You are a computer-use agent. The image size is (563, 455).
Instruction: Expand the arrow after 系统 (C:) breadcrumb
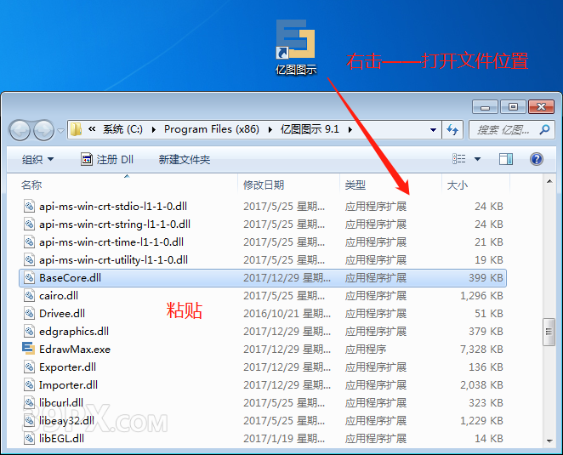click(154, 129)
